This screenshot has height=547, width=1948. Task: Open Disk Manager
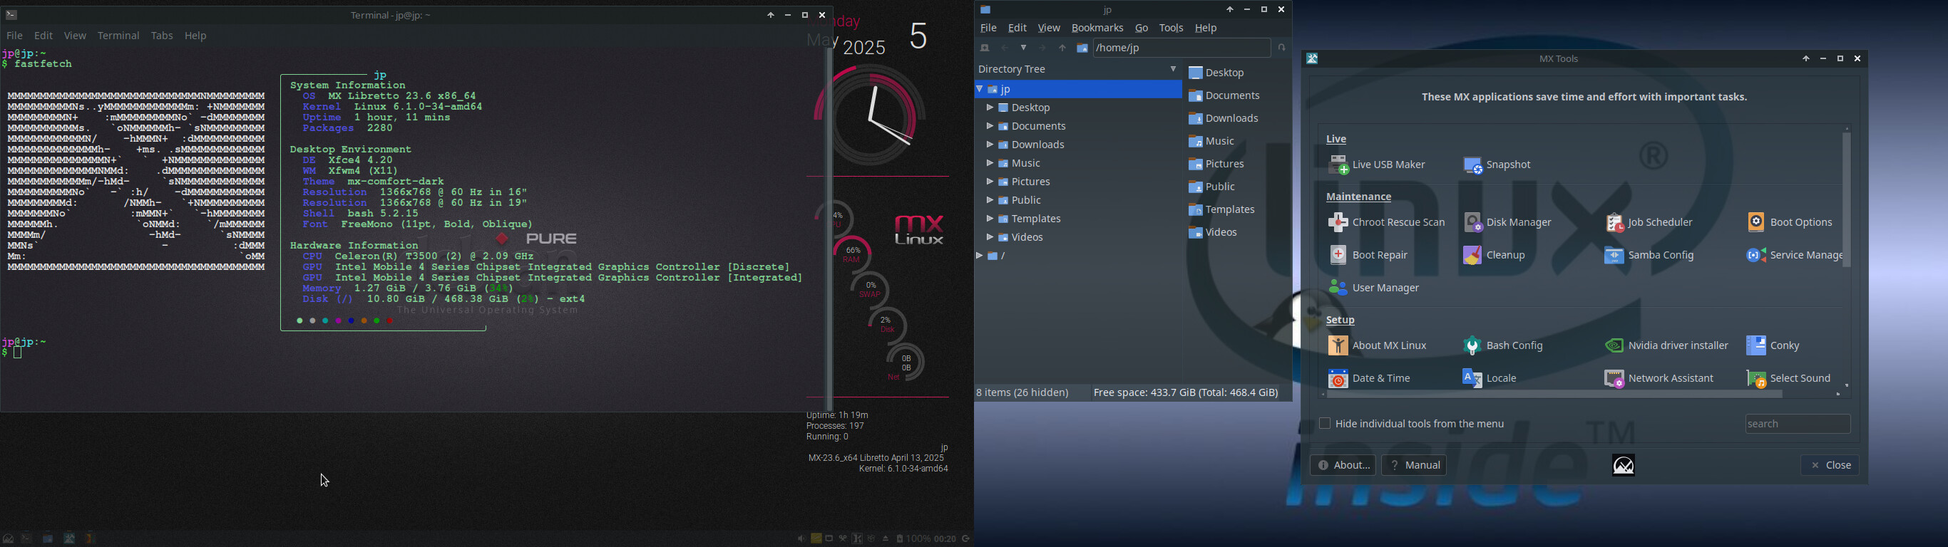[1509, 222]
